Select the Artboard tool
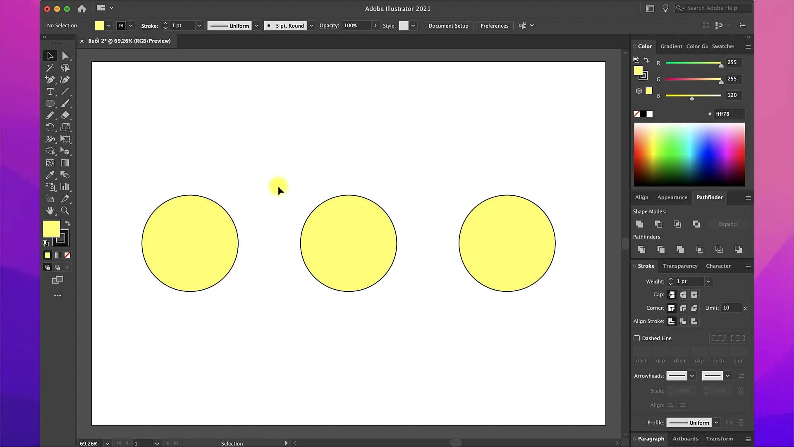The image size is (794, 447). coord(50,199)
